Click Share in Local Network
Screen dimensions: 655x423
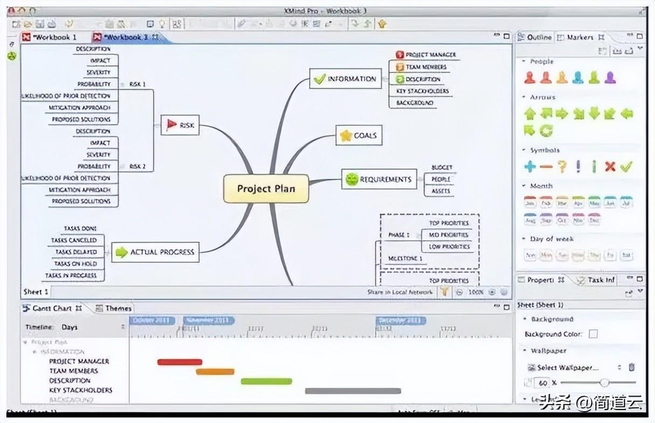pos(400,292)
